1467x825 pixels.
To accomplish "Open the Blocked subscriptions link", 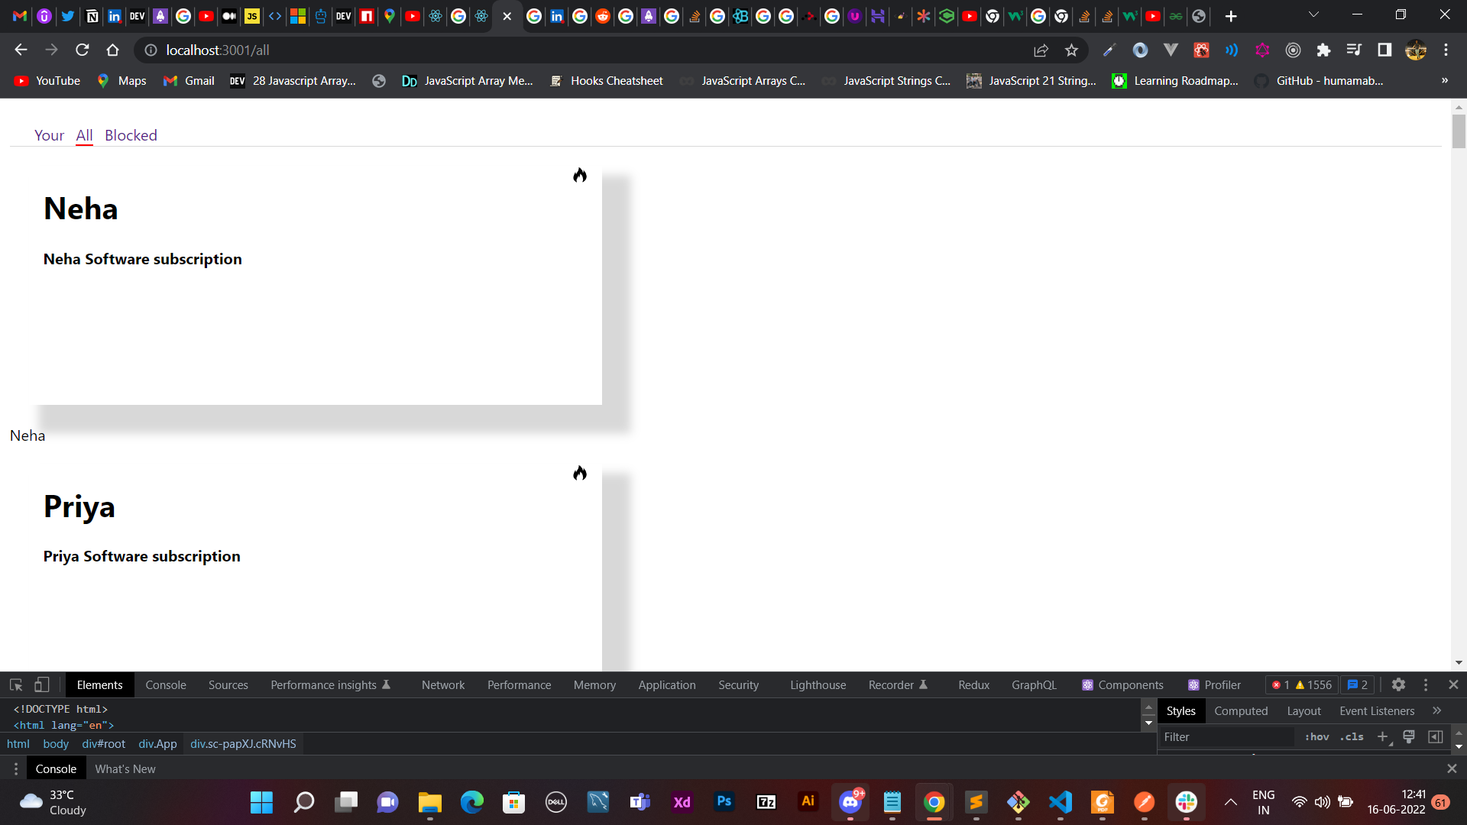I will 131,135.
